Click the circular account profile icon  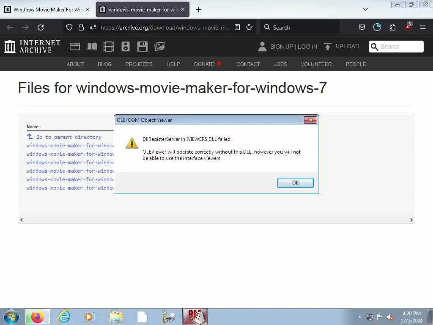(x=377, y=27)
